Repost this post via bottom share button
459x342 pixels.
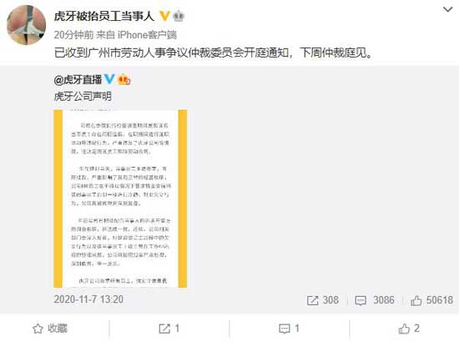tap(169, 329)
